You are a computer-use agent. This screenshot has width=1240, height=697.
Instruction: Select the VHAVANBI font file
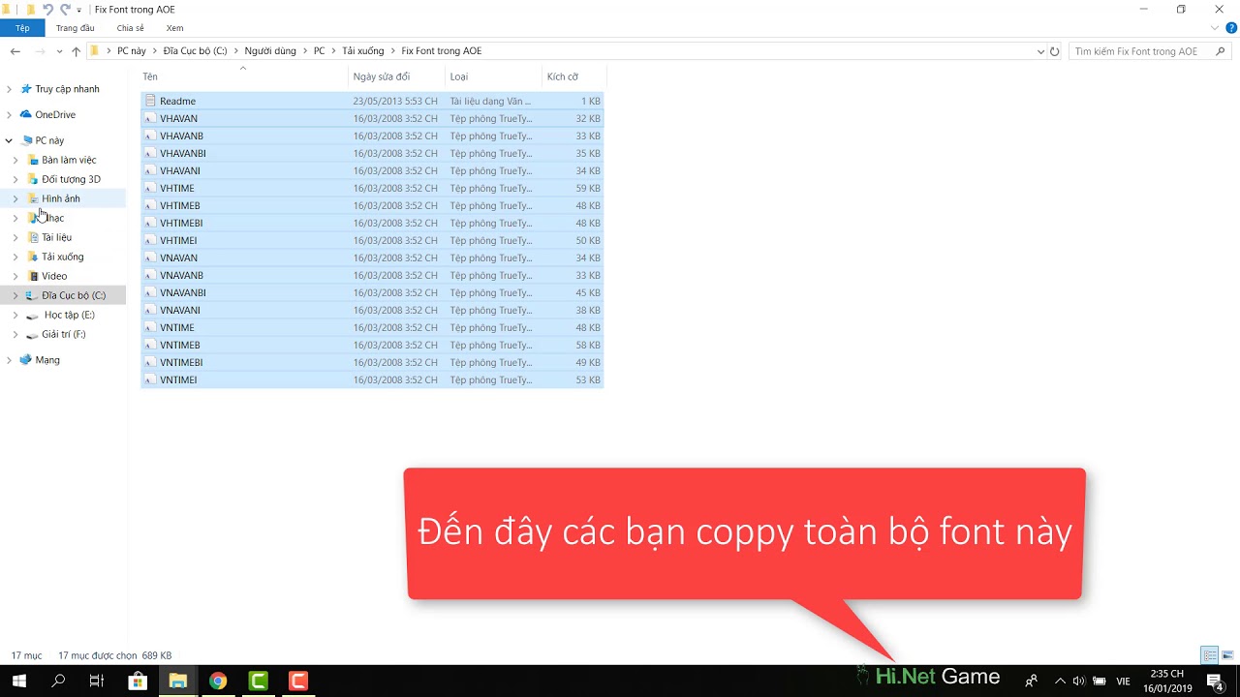pos(372,153)
